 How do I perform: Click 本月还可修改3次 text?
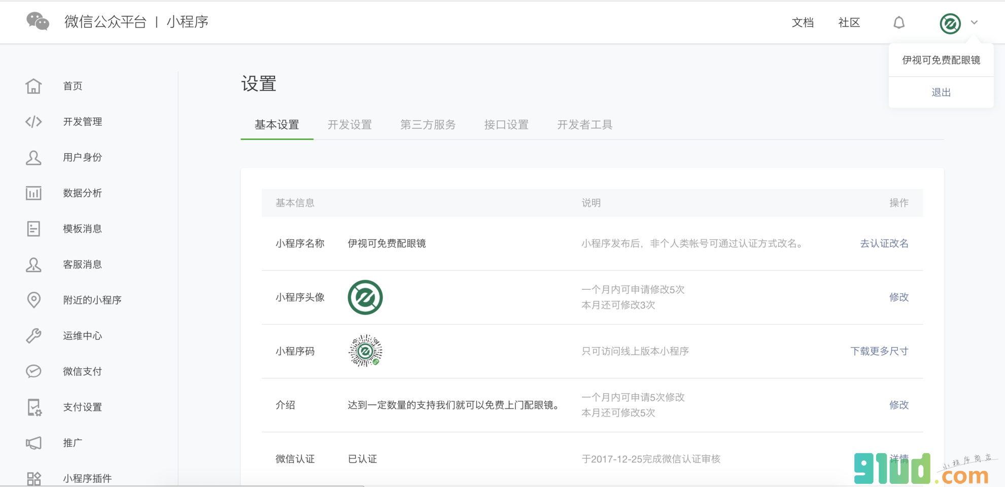click(618, 305)
